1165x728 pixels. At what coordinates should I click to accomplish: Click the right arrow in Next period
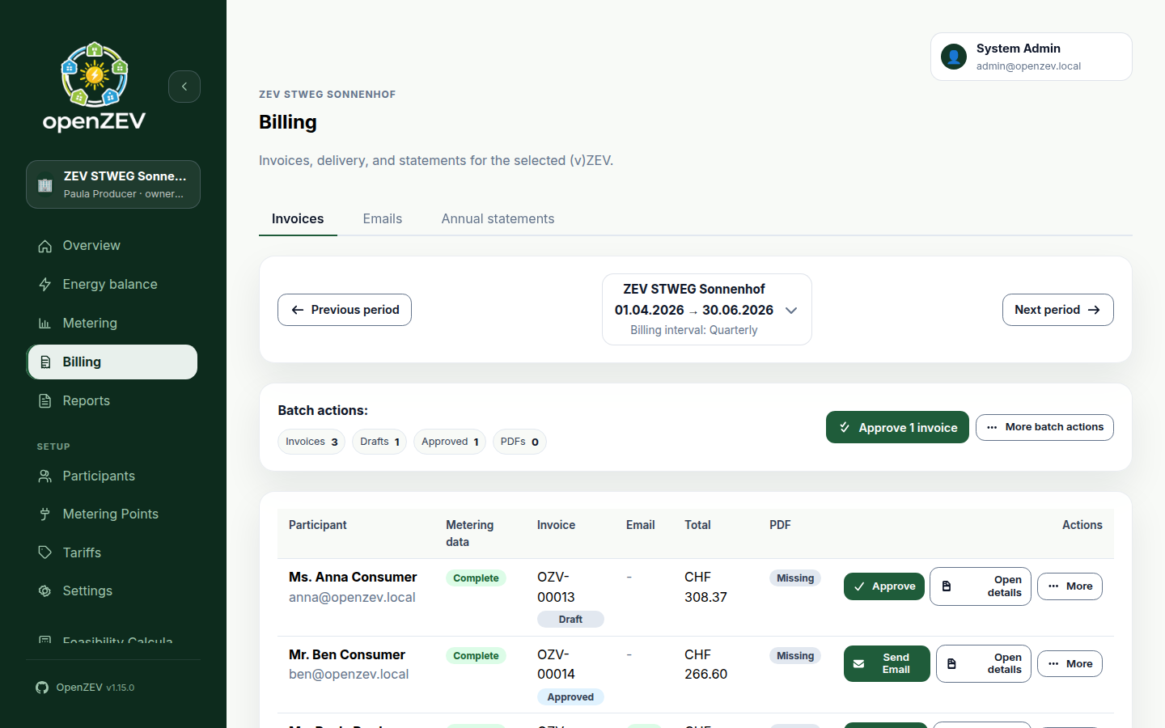[x=1094, y=310]
